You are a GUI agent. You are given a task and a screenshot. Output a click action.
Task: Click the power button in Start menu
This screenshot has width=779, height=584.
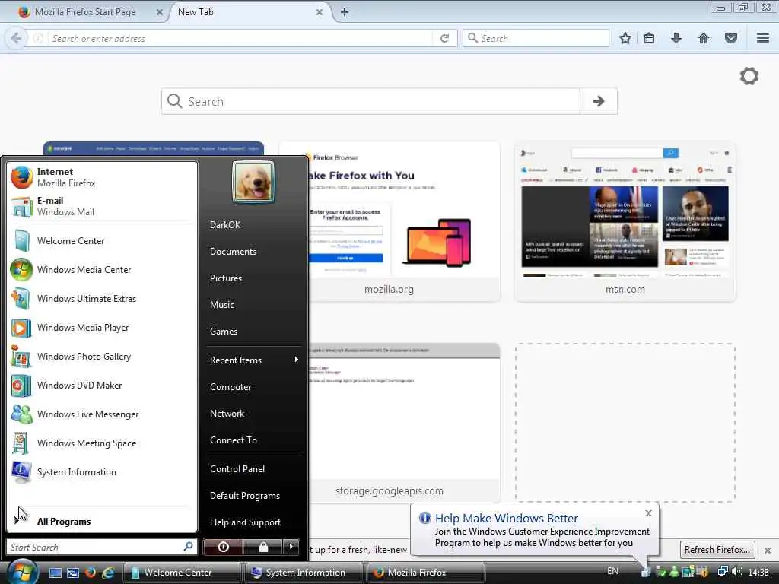(x=223, y=547)
